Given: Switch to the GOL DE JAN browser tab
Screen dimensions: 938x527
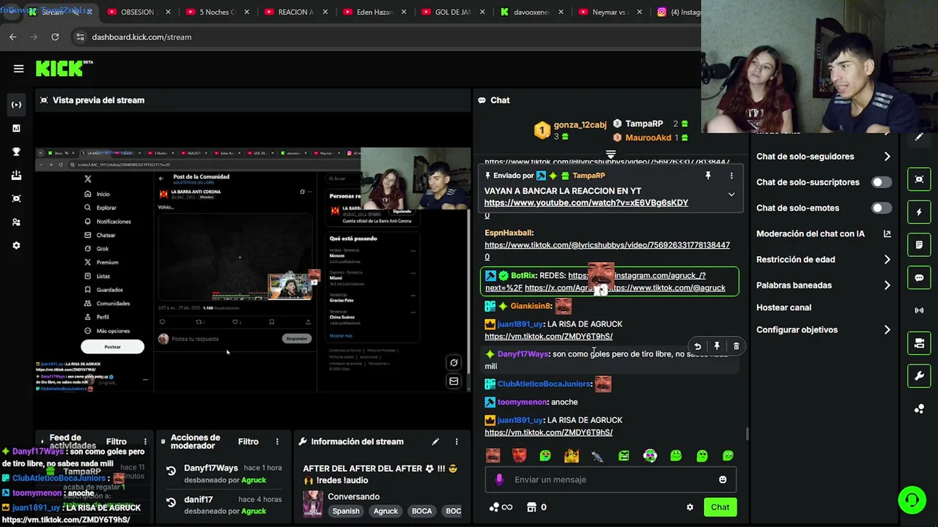Looking at the screenshot, I should pyautogui.click(x=454, y=12).
